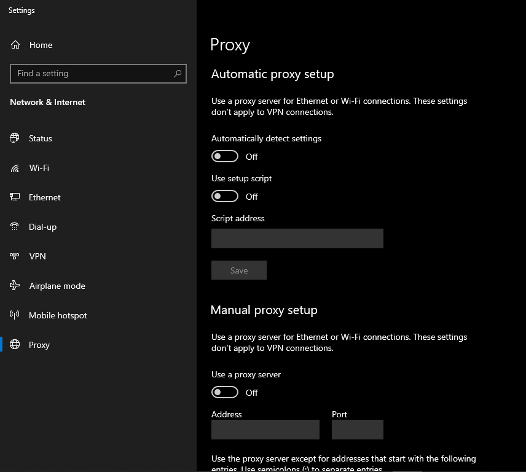Screen dimensions: 526x472
Task: Focus the Find a setting box
Action: [x=98, y=74]
